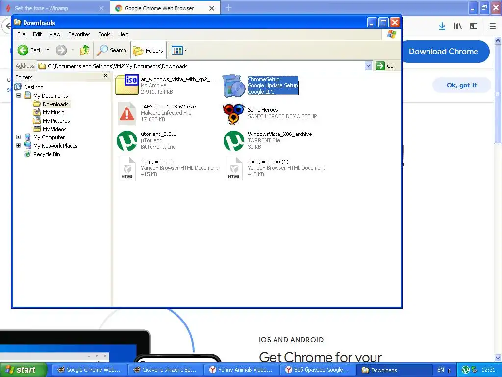The image size is (502, 377).
Task: Go up one folder level icon
Action: (x=85, y=50)
